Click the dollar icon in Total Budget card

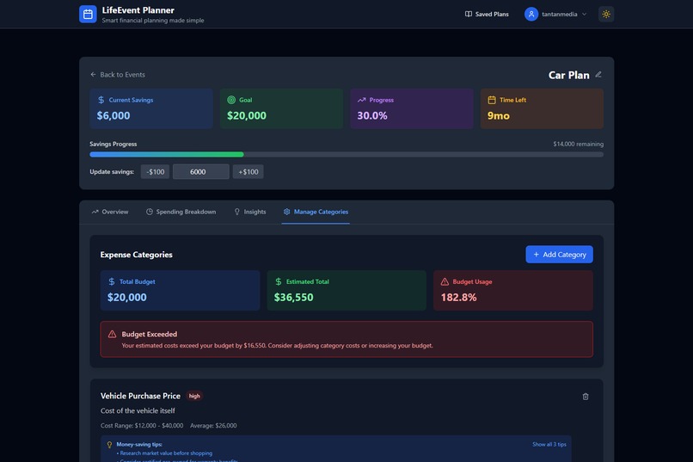point(112,281)
